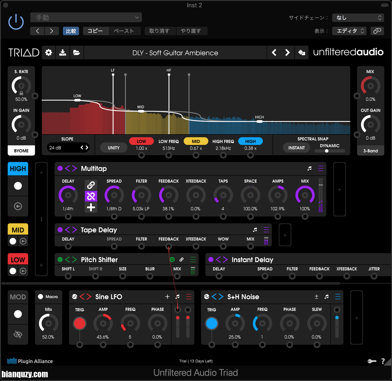Select the MOD section tab

(18, 297)
